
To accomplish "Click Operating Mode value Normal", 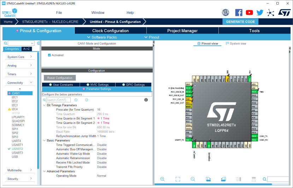I will 101,176.
